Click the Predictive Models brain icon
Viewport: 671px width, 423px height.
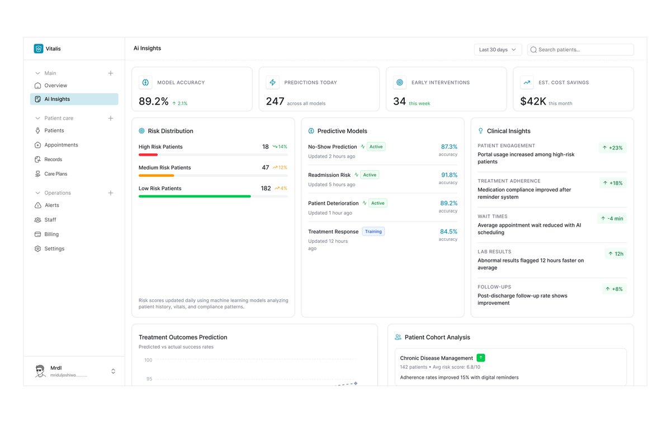click(x=311, y=131)
